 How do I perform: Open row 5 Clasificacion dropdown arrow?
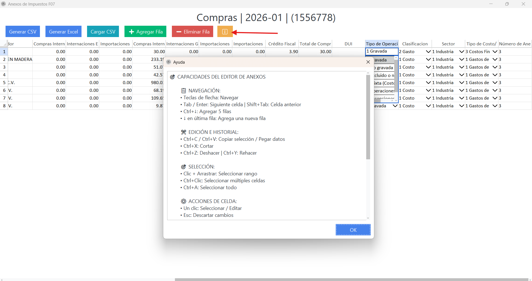tap(428, 82)
